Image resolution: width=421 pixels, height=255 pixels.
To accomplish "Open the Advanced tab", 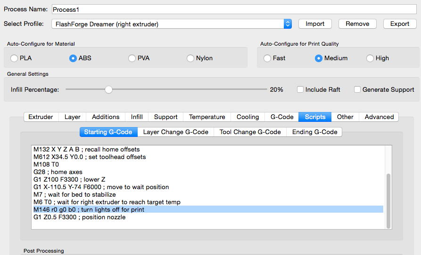I will pyautogui.click(x=379, y=117).
